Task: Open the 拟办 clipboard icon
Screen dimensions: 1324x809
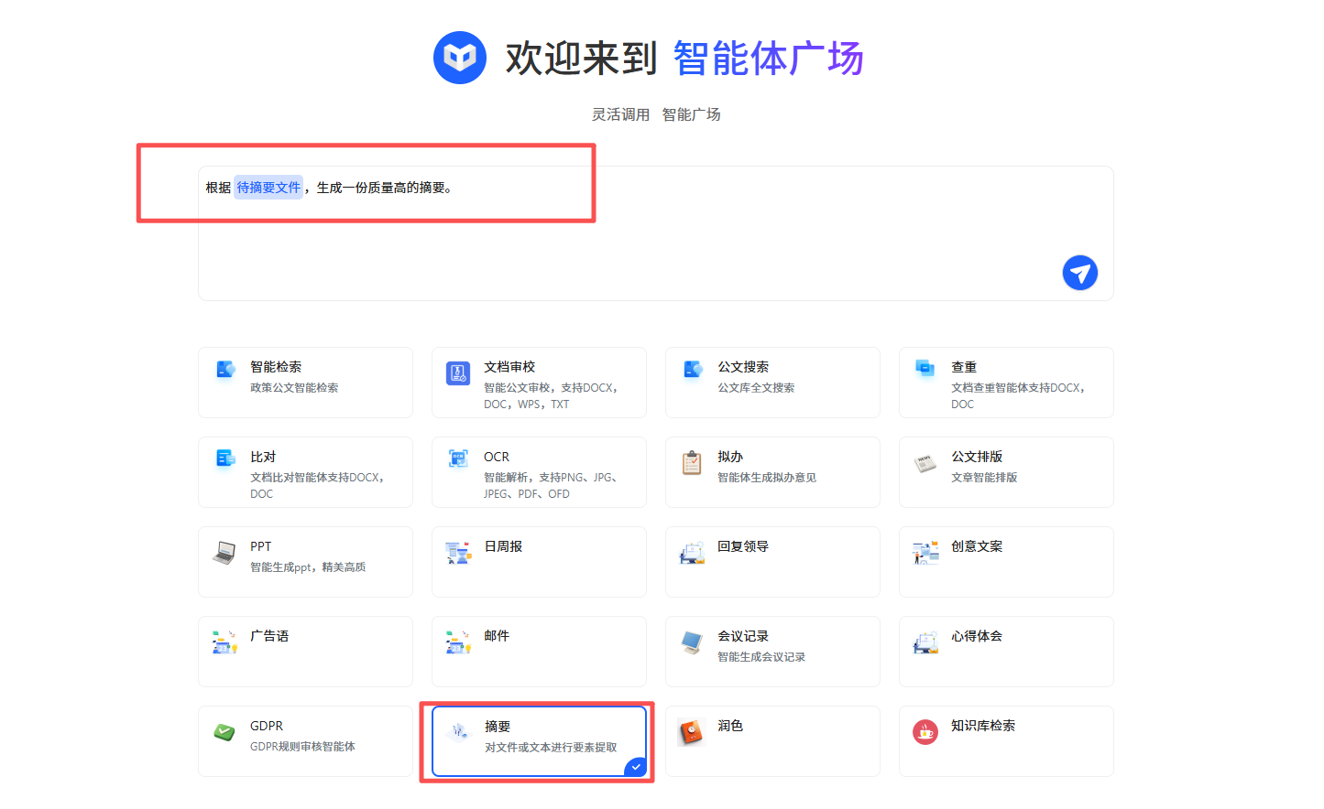Action: [692, 463]
